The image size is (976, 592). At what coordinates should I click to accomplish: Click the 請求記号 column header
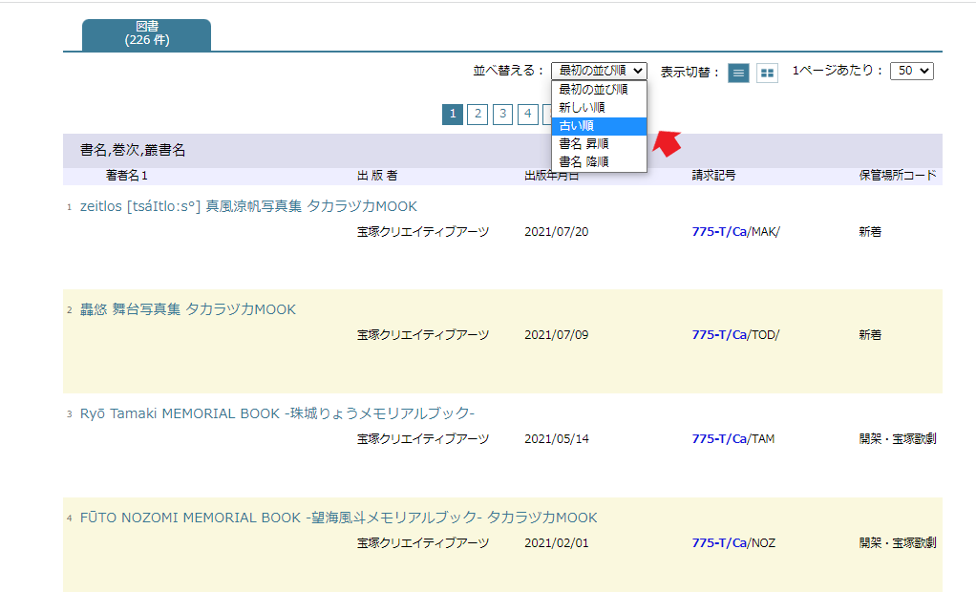coord(713,176)
